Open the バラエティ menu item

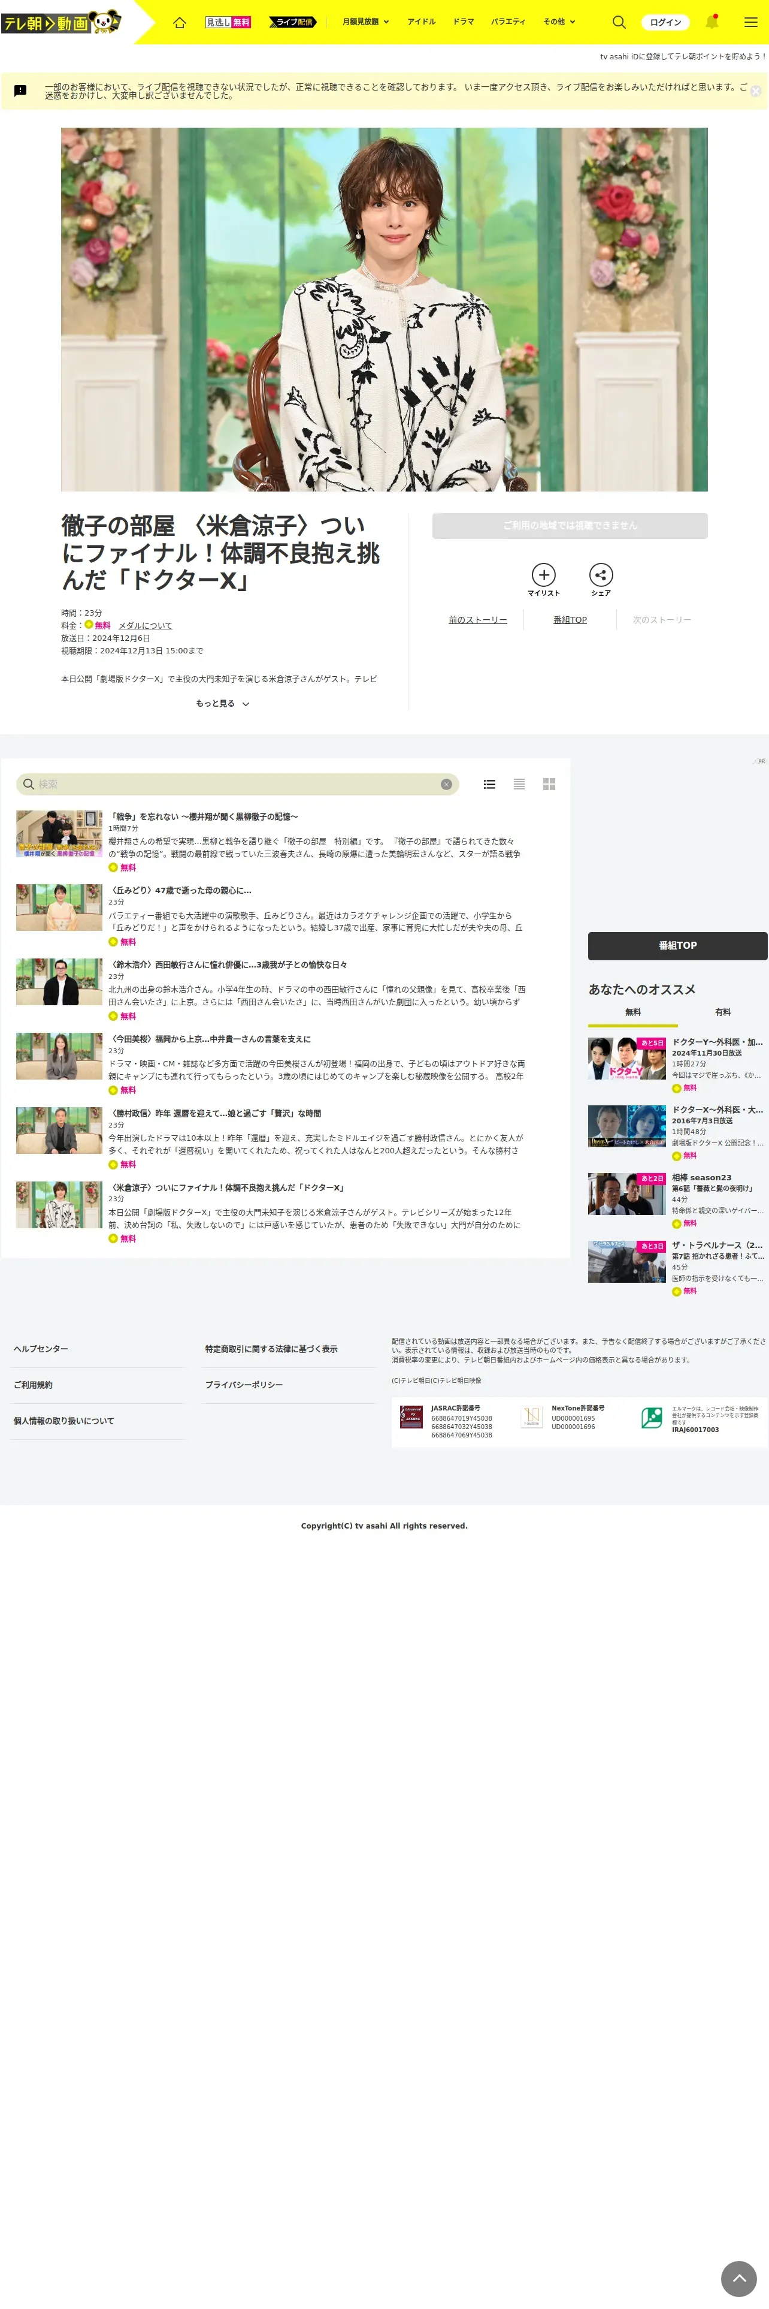tap(508, 22)
